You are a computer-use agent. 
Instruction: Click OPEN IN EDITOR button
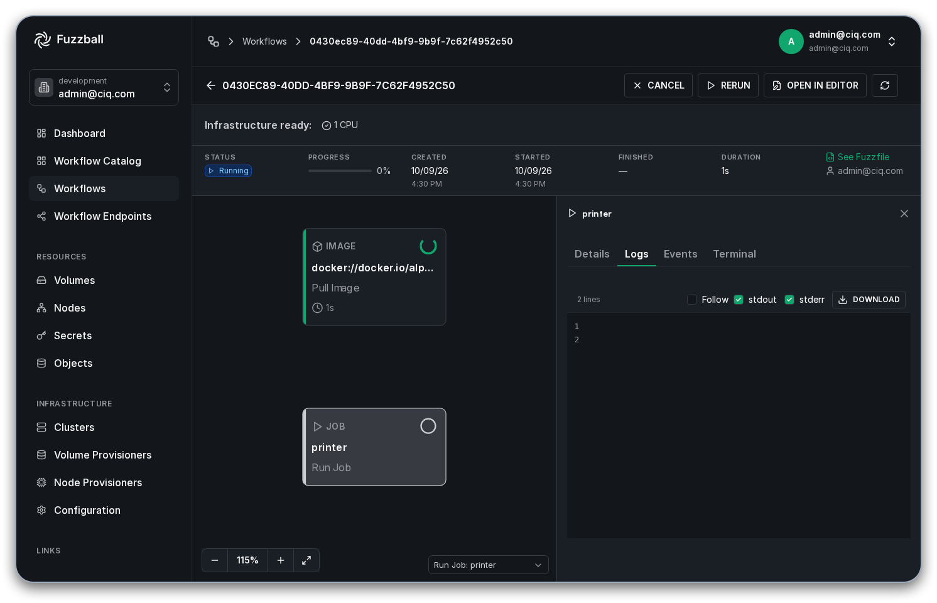click(815, 85)
